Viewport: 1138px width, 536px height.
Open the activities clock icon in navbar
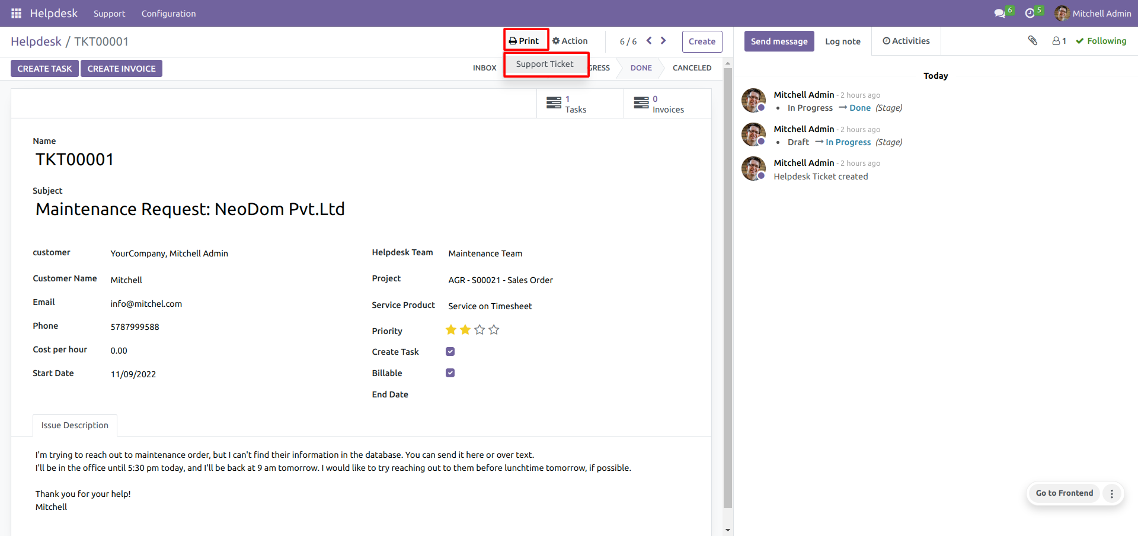click(x=1030, y=13)
